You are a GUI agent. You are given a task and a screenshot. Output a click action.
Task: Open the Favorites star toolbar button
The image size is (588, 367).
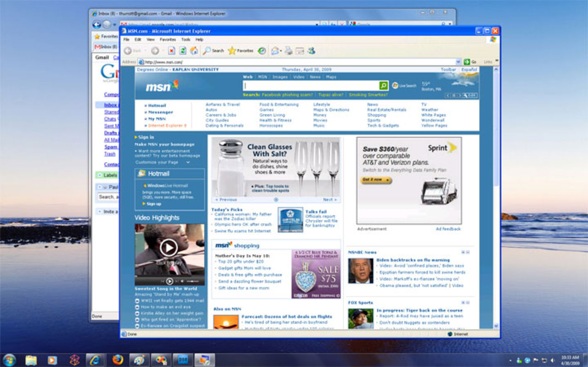[241, 51]
